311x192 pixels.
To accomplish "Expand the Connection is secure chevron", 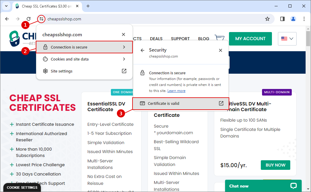I will 124,47.
